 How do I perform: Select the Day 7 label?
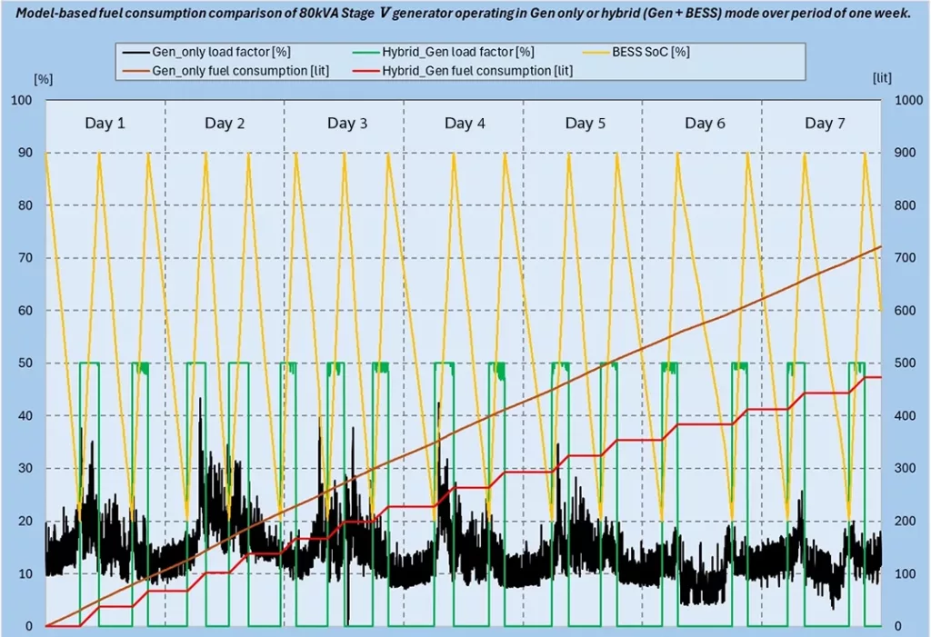pos(825,123)
